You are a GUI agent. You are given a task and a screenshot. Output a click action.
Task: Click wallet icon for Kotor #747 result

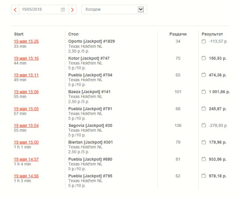(x=204, y=58)
